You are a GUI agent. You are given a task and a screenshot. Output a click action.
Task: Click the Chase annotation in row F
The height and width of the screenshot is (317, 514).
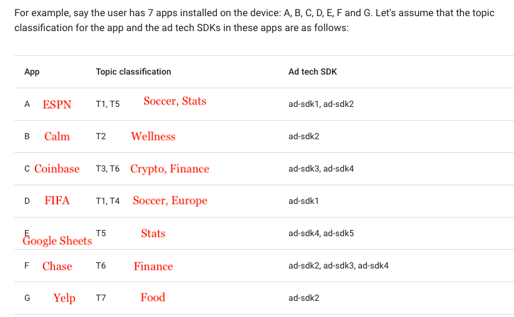[57, 266]
